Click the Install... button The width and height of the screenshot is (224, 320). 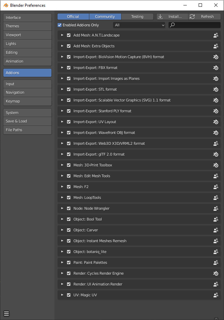pyautogui.click(x=172, y=17)
